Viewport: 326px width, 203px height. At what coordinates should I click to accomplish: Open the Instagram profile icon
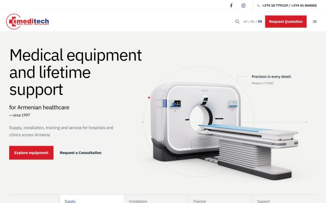tap(243, 6)
